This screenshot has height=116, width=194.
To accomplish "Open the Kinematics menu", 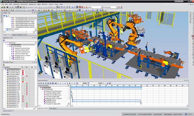I will [x=24, y=4].
